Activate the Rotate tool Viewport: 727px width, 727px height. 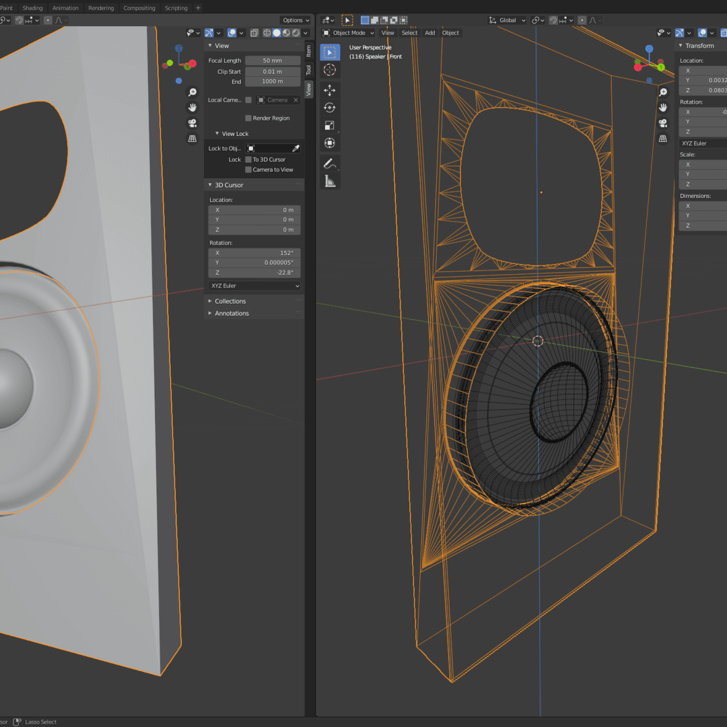click(329, 108)
